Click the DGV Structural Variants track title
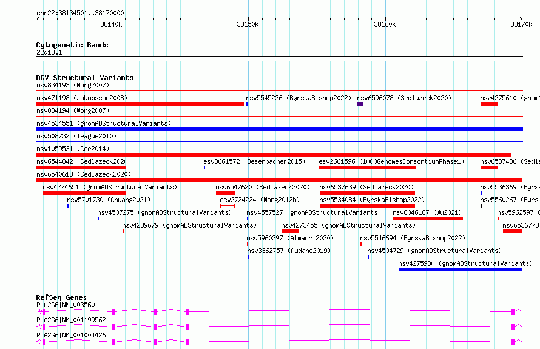This screenshot has height=349, width=540. [85, 78]
